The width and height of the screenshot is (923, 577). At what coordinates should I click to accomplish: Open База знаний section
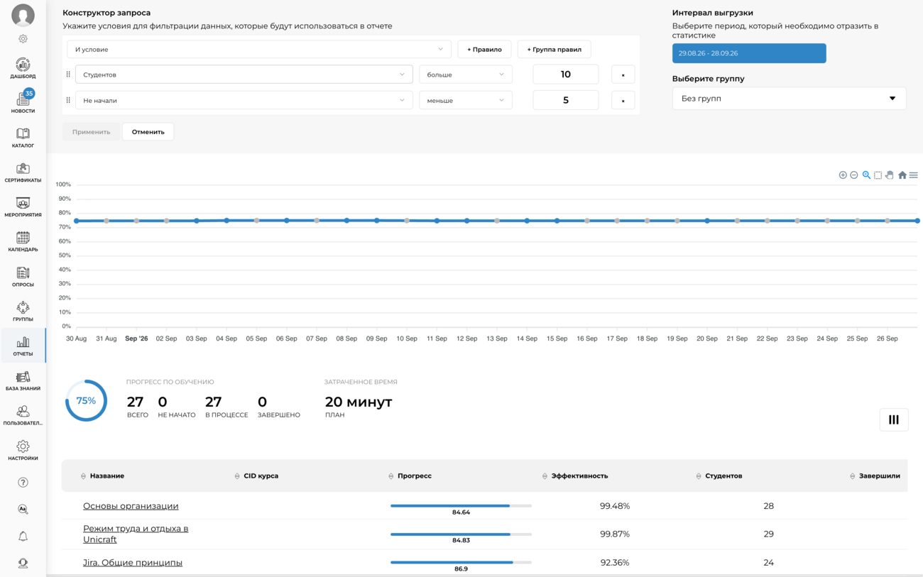pos(23,381)
